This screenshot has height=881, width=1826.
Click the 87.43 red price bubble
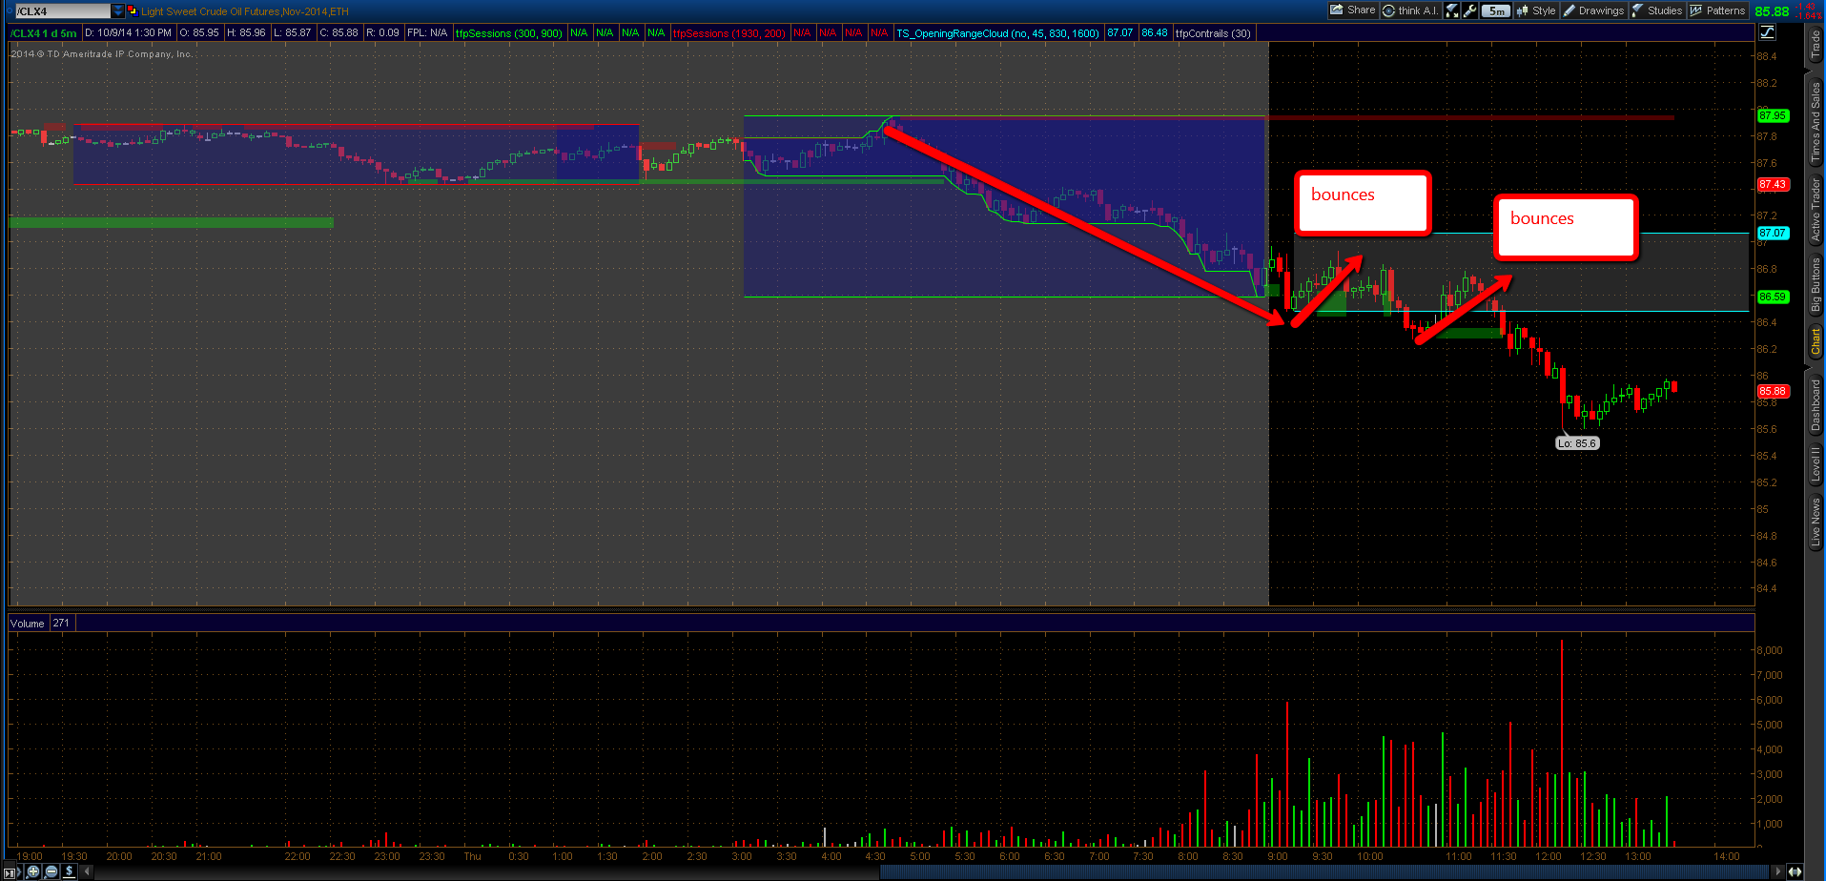tap(1773, 185)
